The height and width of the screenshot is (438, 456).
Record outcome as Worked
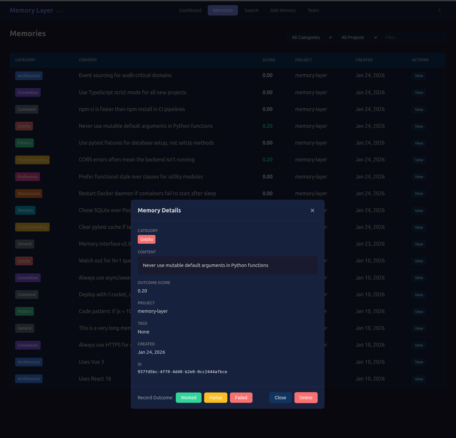[189, 398]
